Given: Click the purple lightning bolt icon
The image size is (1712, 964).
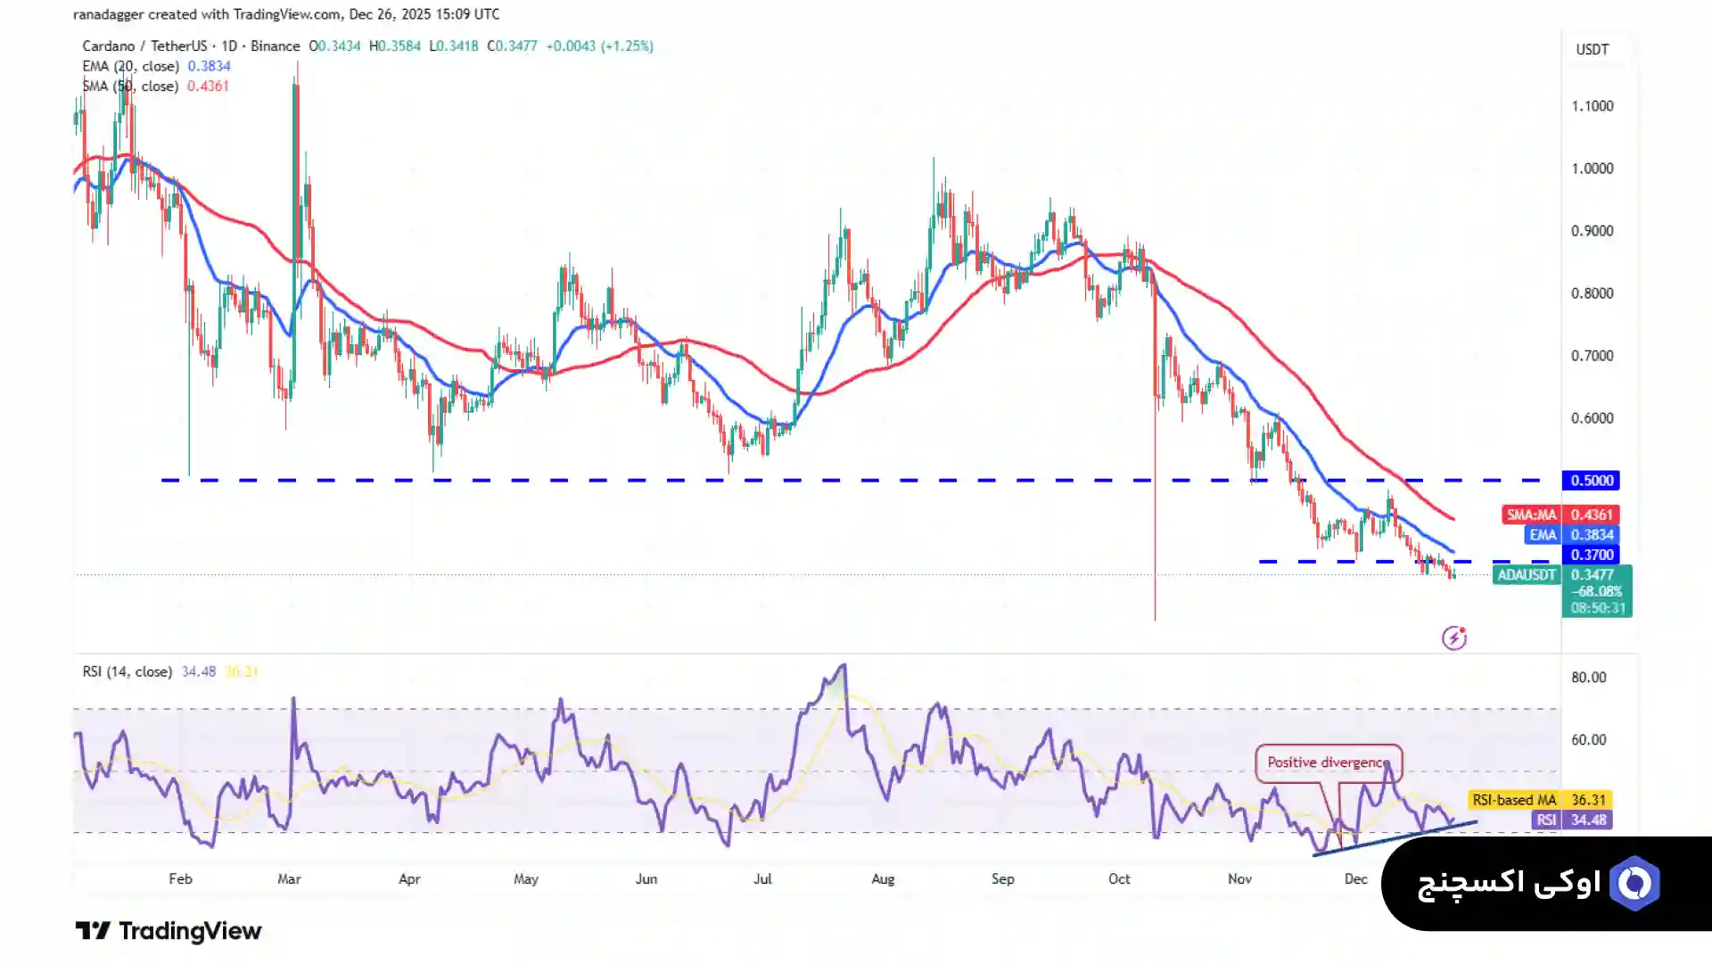Looking at the screenshot, I should pos(1454,638).
